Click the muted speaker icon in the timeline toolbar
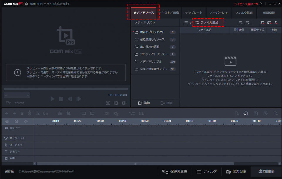282x179 pixels. point(116,114)
